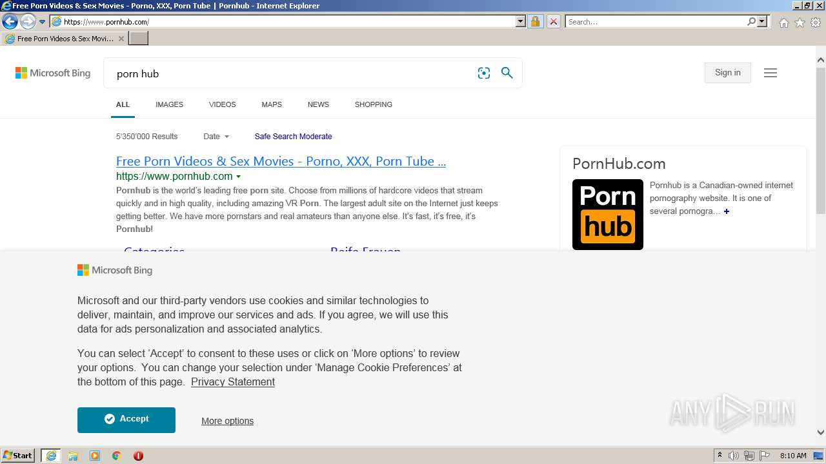This screenshot has height=464, width=826.
Task: Click the Microsoft Bing logo
Action: pos(53,73)
